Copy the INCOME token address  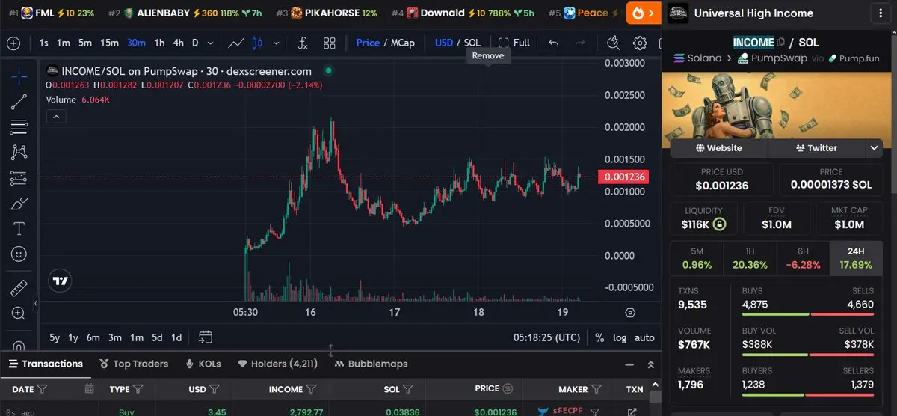click(780, 43)
